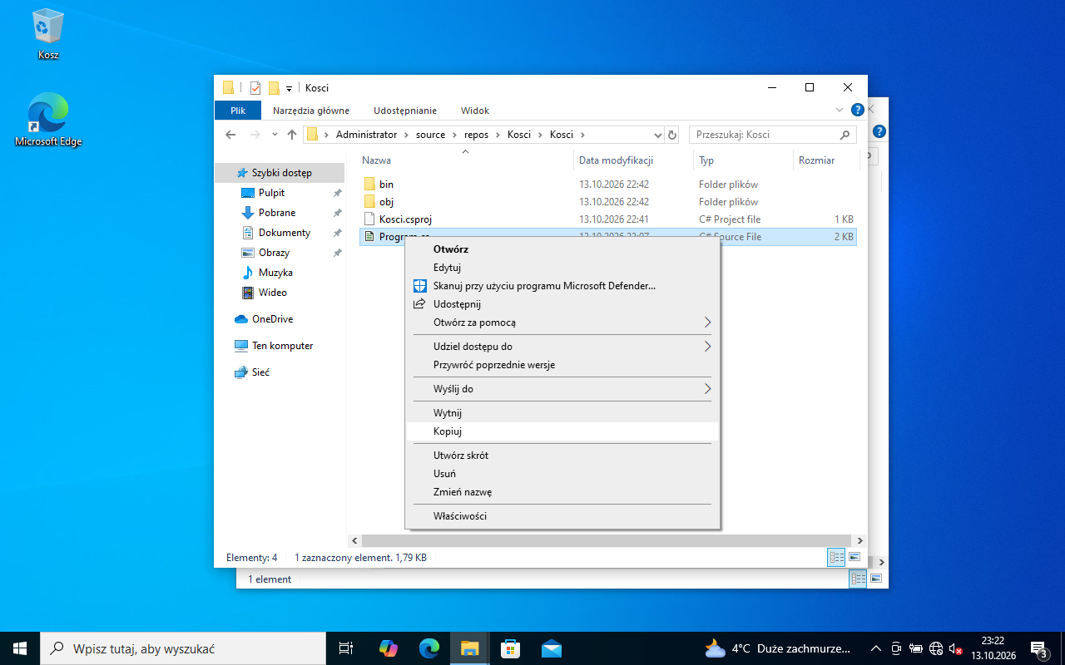Open the Mail app from the taskbar
1065x665 pixels.
coord(551,648)
